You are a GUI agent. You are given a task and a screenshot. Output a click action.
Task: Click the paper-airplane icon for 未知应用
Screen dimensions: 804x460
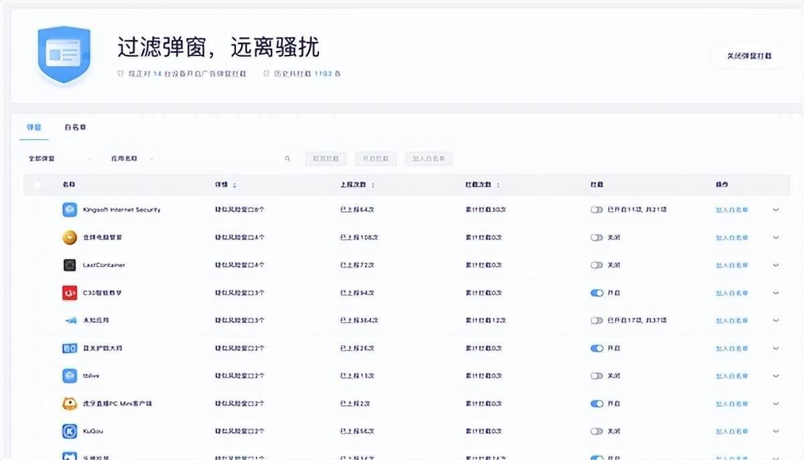69,320
